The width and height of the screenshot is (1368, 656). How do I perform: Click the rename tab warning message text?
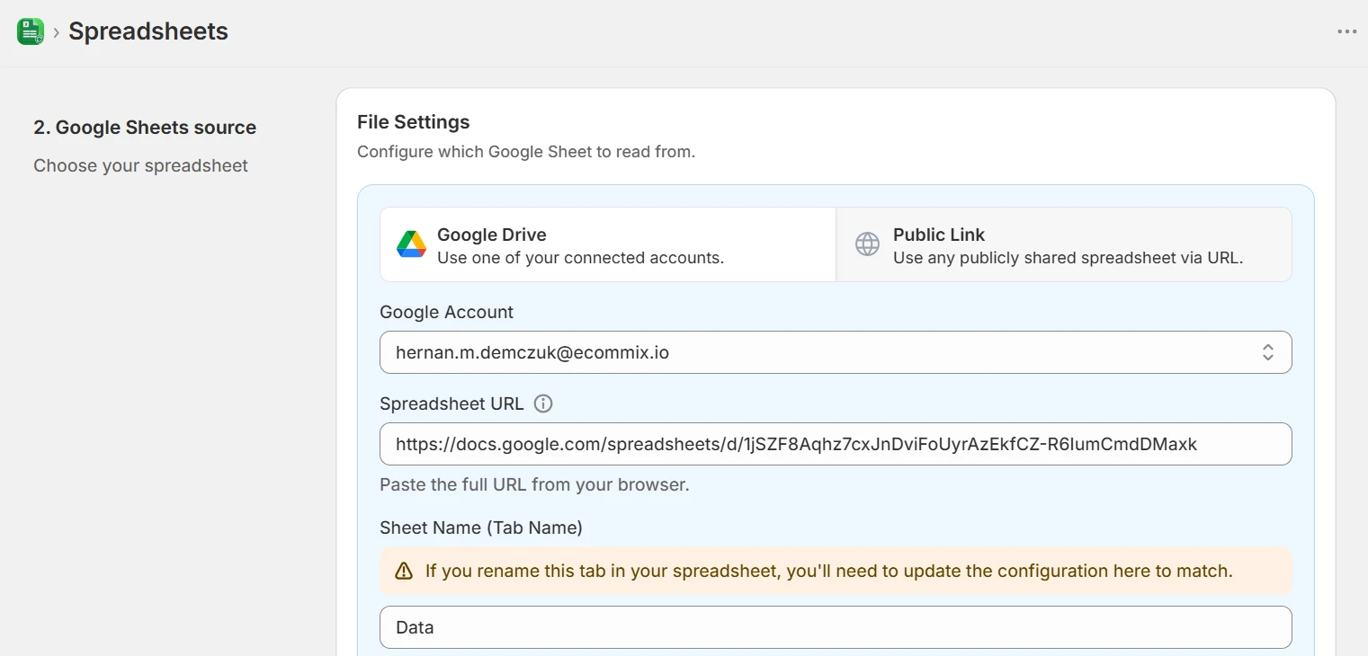[828, 571]
